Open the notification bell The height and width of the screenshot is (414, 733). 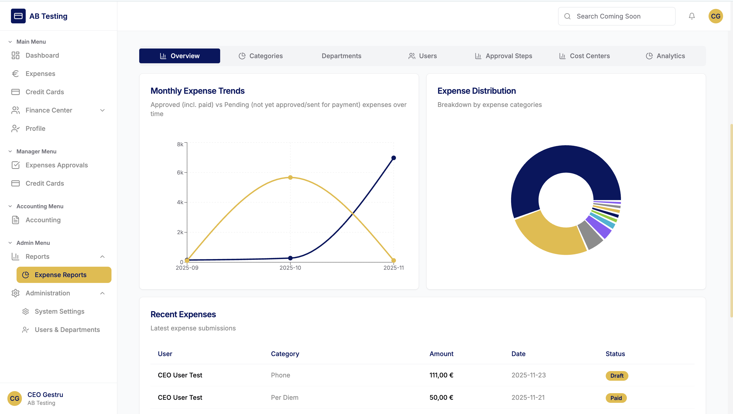(692, 16)
